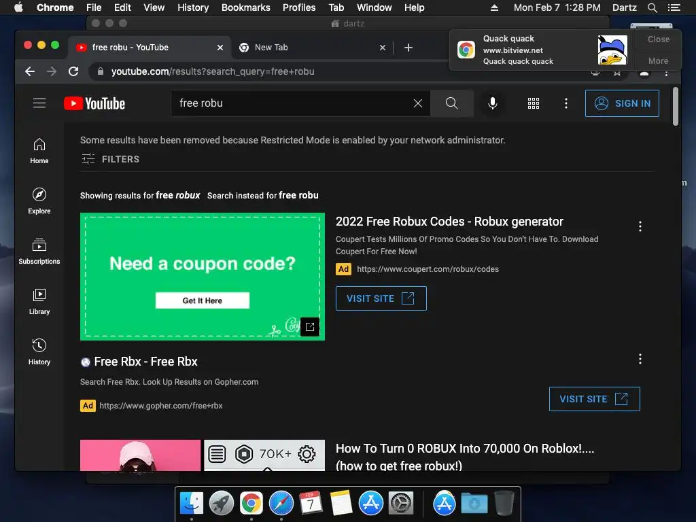Open the Trash in the Dock
This screenshot has height=522, width=696.
click(504, 503)
